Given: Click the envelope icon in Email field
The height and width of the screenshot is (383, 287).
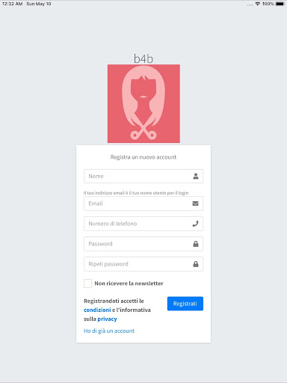Looking at the screenshot, I should [x=196, y=203].
